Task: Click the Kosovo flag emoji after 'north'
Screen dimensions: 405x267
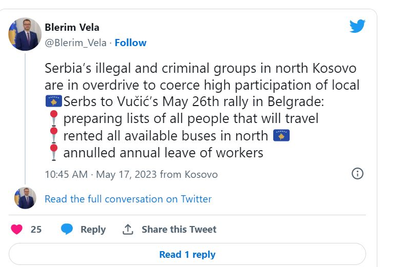Action: pyautogui.click(x=281, y=135)
